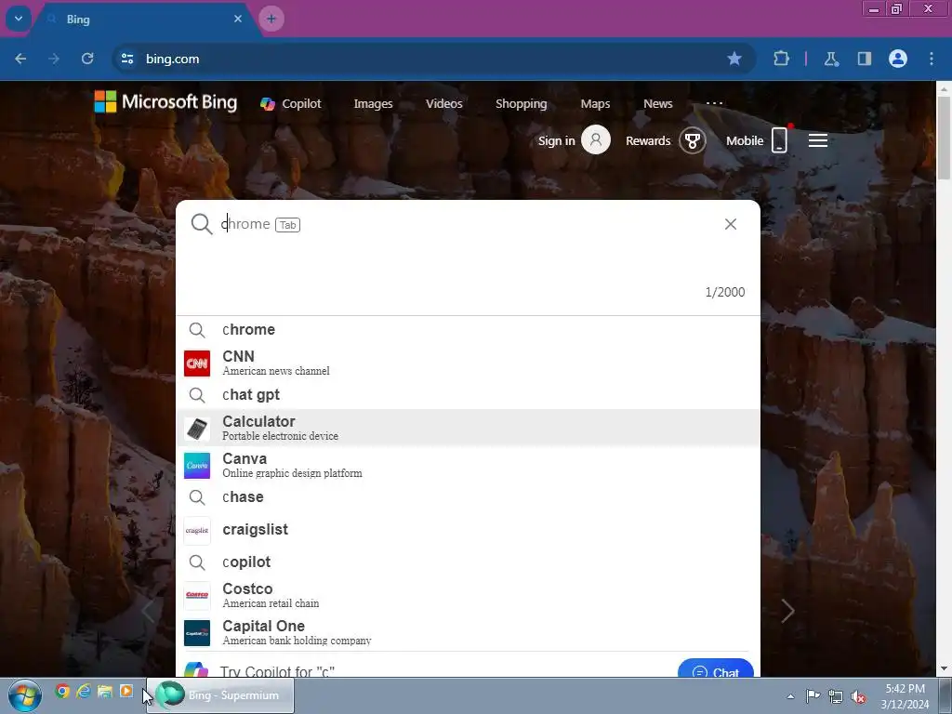Select the Capital One suggestion

click(x=469, y=632)
